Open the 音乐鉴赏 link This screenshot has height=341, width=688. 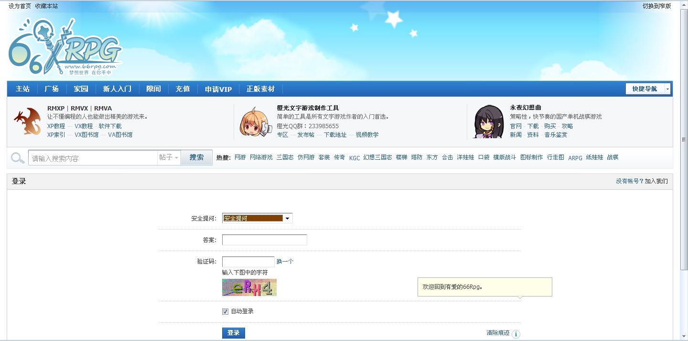pos(556,135)
